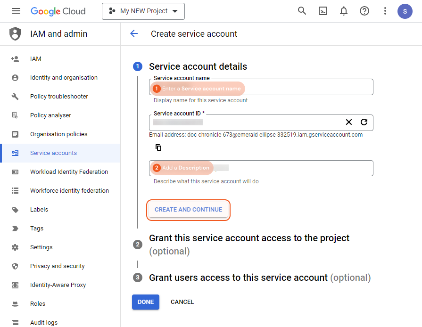Select Workload Identity Federation menu item

point(69,172)
